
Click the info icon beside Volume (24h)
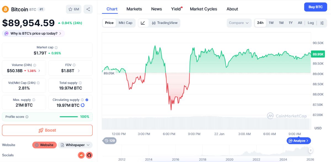(x=34, y=65)
